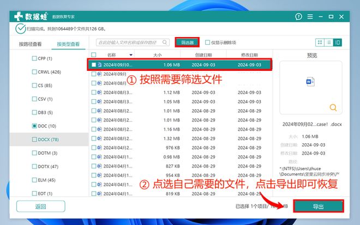
Task: Click the 筛选器 filter button
Action: (187, 42)
